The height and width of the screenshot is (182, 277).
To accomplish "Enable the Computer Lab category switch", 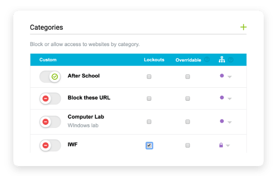I will (50, 122).
